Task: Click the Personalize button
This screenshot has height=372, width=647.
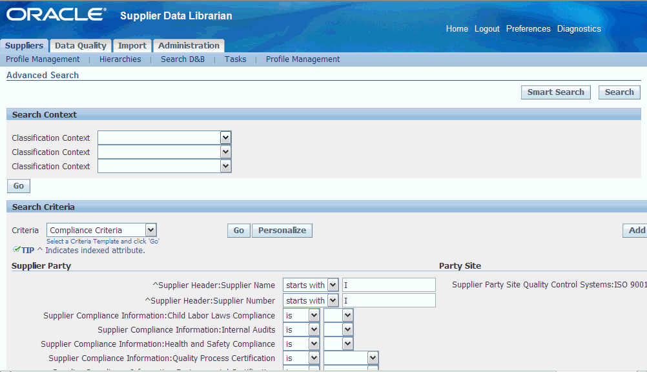Action: coord(282,231)
